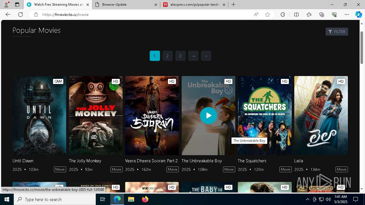This screenshot has width=365, height=205.
Task: Open the notification center icon
Action: click(356, 199)
